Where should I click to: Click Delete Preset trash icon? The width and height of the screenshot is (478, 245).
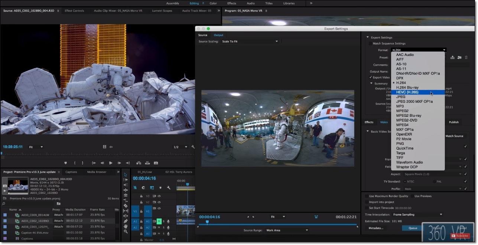pyautogui.click(x=466, y=57)
